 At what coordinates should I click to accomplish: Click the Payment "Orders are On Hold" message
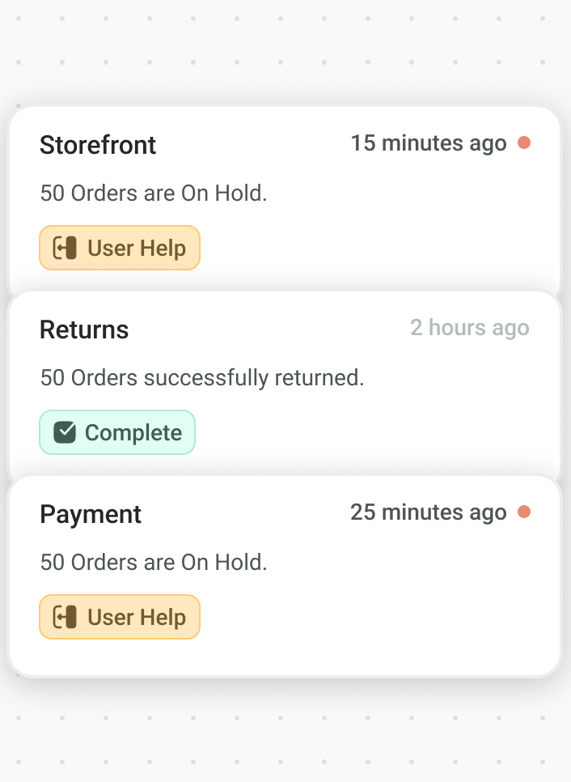point(154,563)
